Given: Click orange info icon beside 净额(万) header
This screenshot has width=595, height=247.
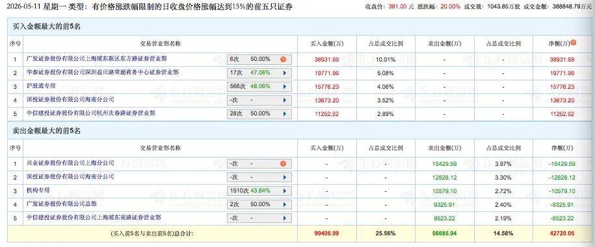Looking at the screenshot, I should 574,43.
